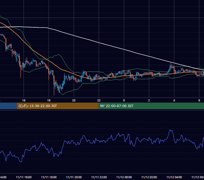This screenshot has height=180, width=204.
Task: Click the hour 6 axis label
Action: pos(199,100)
